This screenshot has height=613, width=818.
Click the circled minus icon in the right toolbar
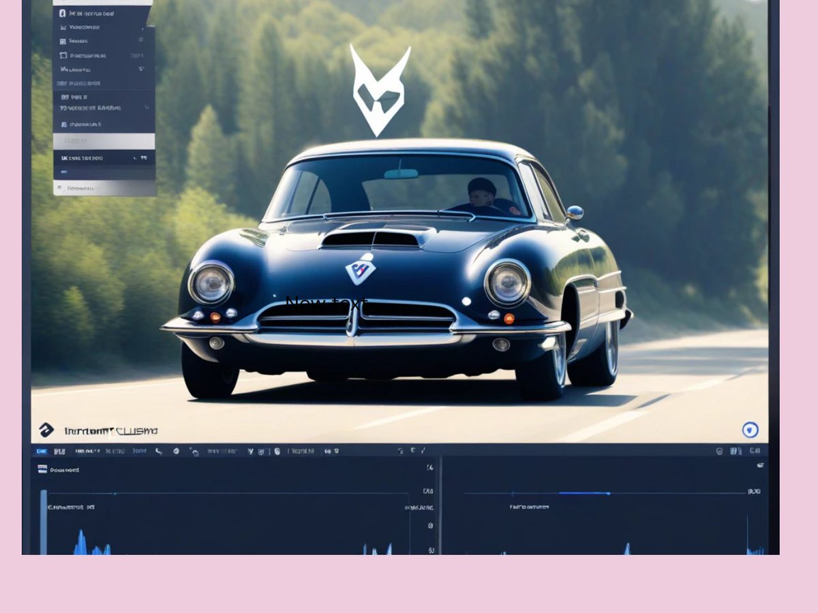[719, 451]
